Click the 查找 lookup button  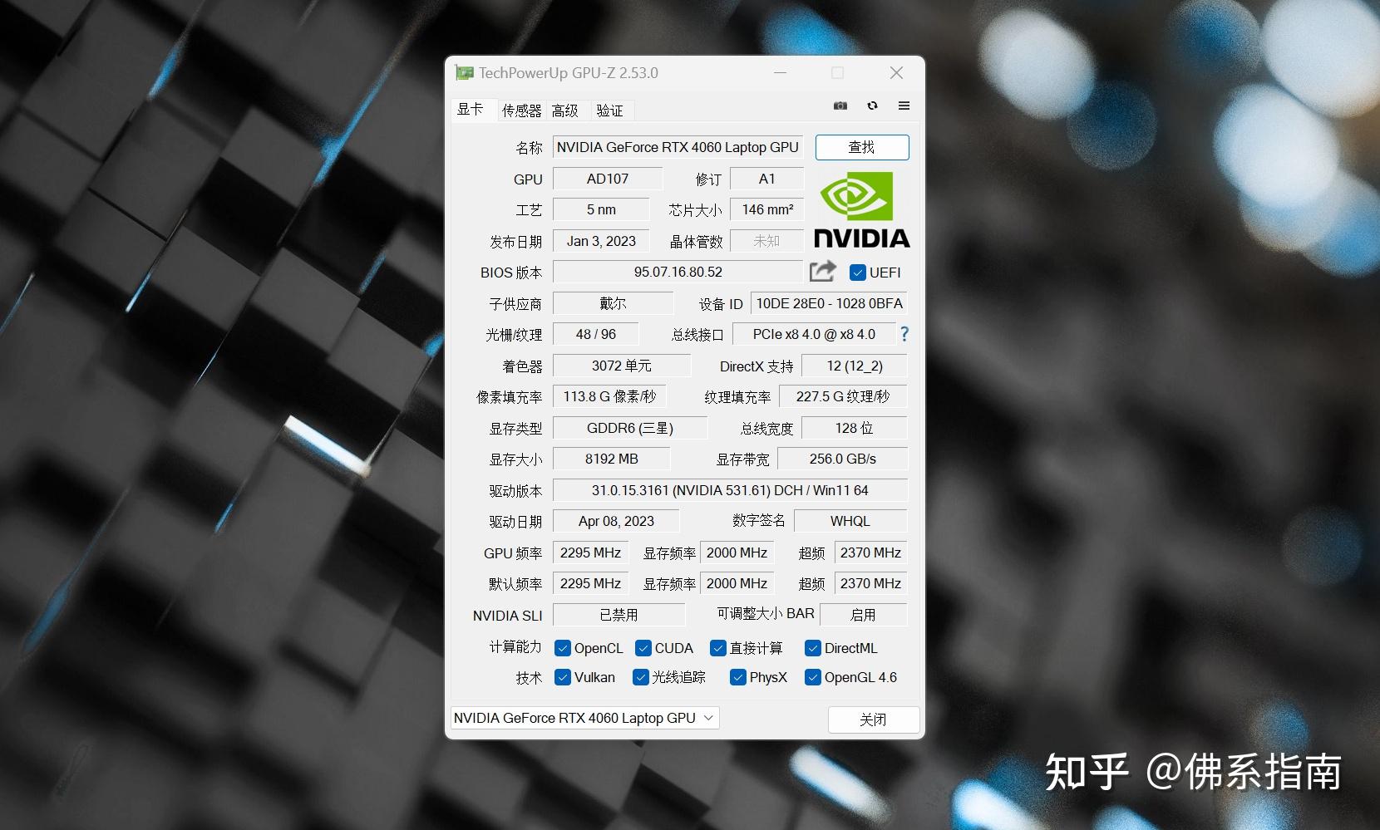point(861,147)
